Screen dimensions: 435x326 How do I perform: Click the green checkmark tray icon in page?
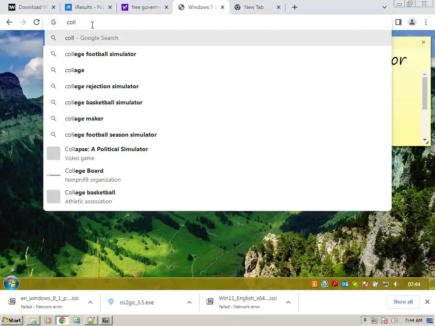(355, 284)
